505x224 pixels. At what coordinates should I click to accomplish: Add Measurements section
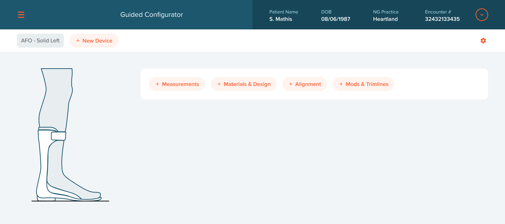177,84
